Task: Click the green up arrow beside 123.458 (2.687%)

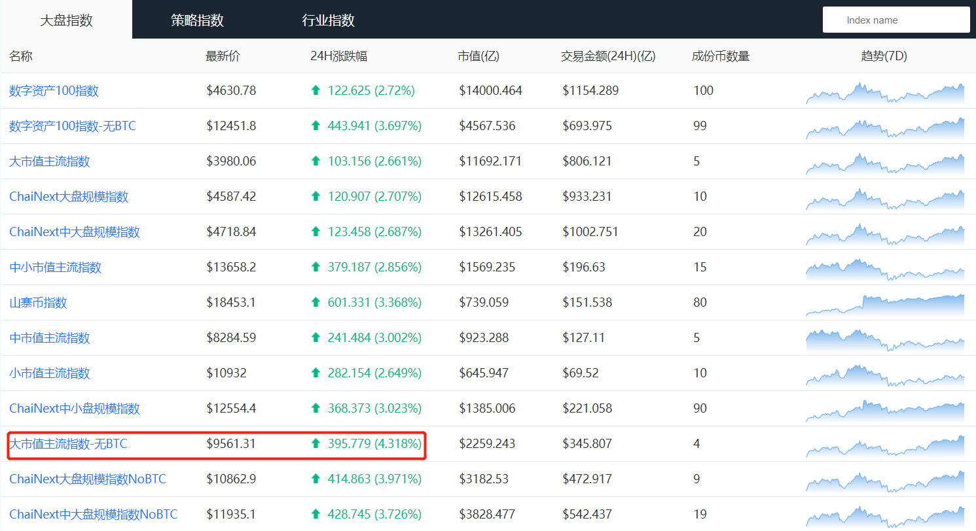Action: 316,231
